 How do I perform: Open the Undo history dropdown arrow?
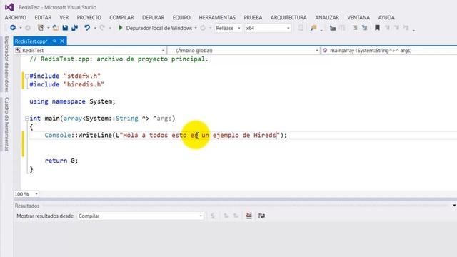click(95, 28)
